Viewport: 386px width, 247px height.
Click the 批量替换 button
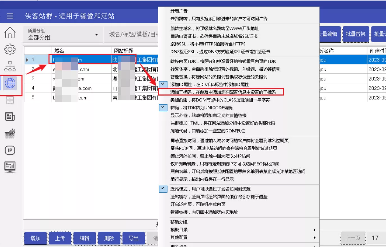tap(355, 34)
